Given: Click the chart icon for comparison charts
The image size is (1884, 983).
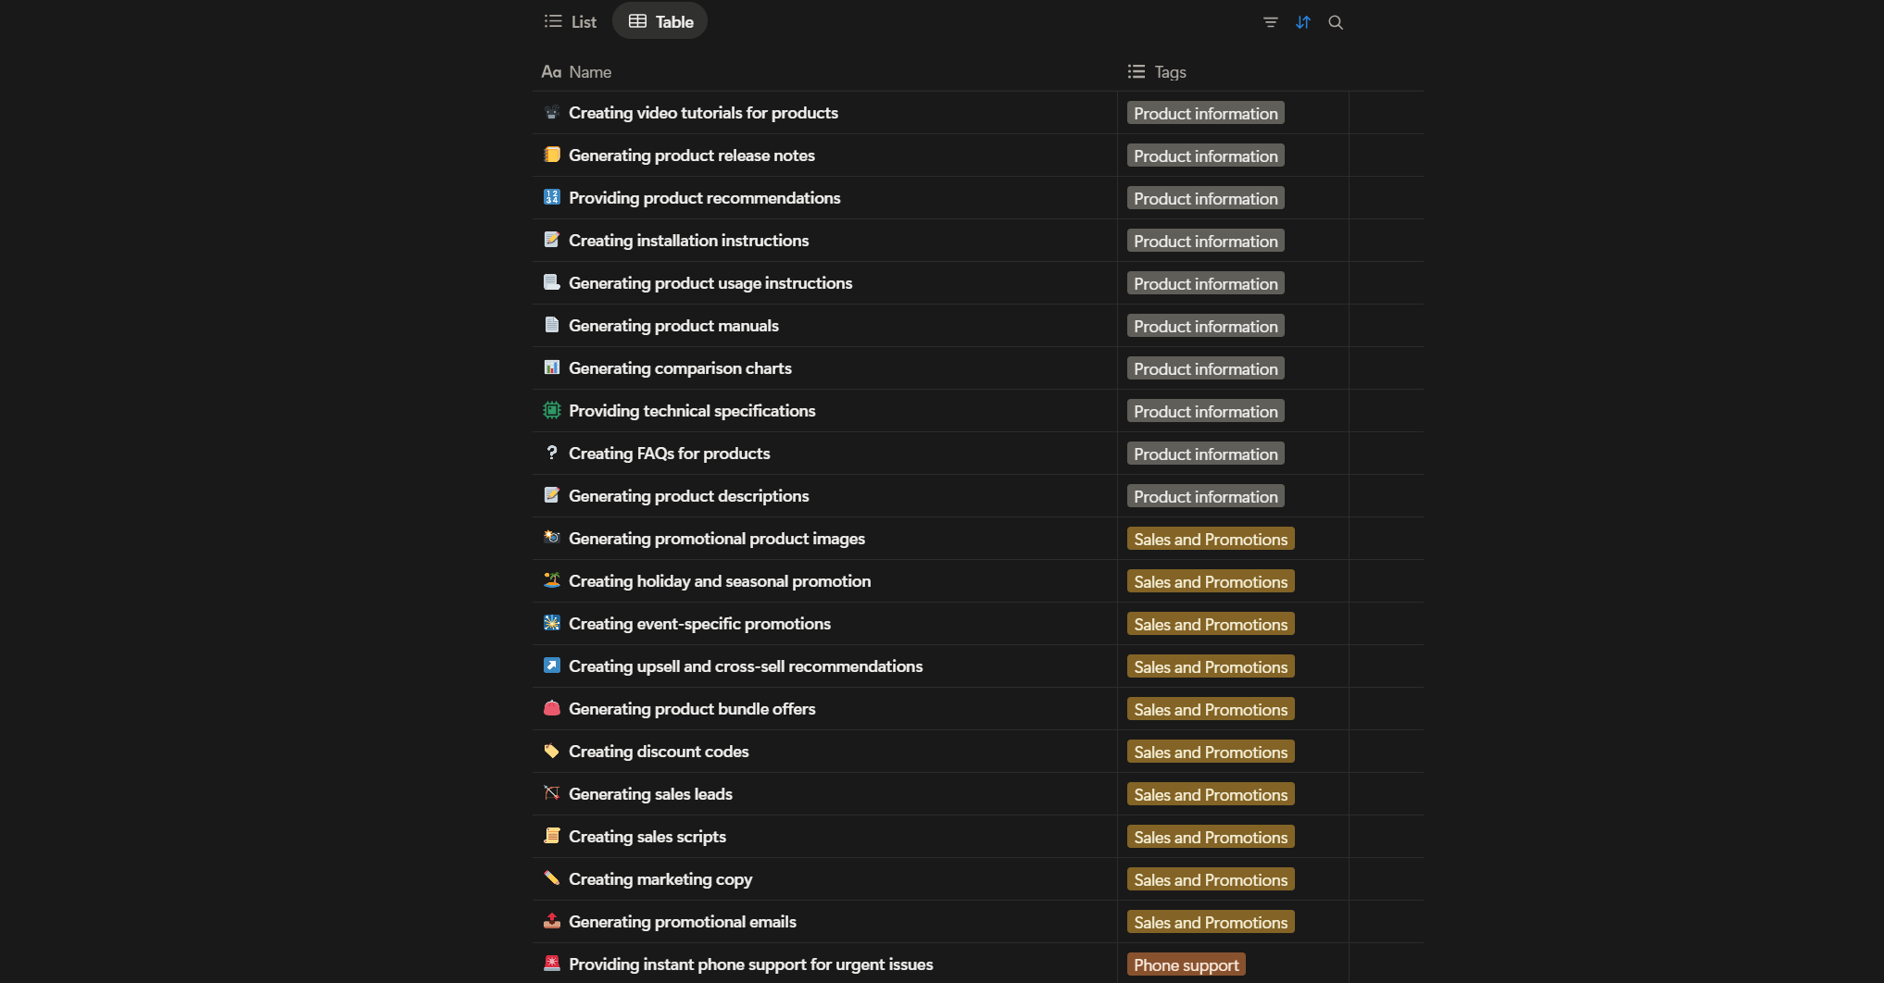Looking at the screenshot, I should 552,367.
